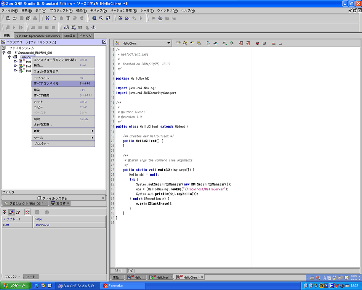362x290 pixels.
Task: Click the Cut scissors icon in toolbar
Action: click(47, 18)
